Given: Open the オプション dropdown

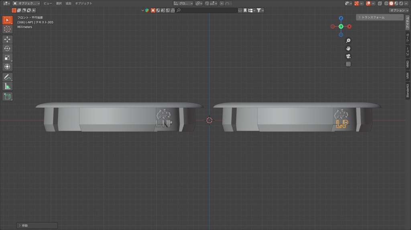Looking at the screenshot, I should [399, 10].
